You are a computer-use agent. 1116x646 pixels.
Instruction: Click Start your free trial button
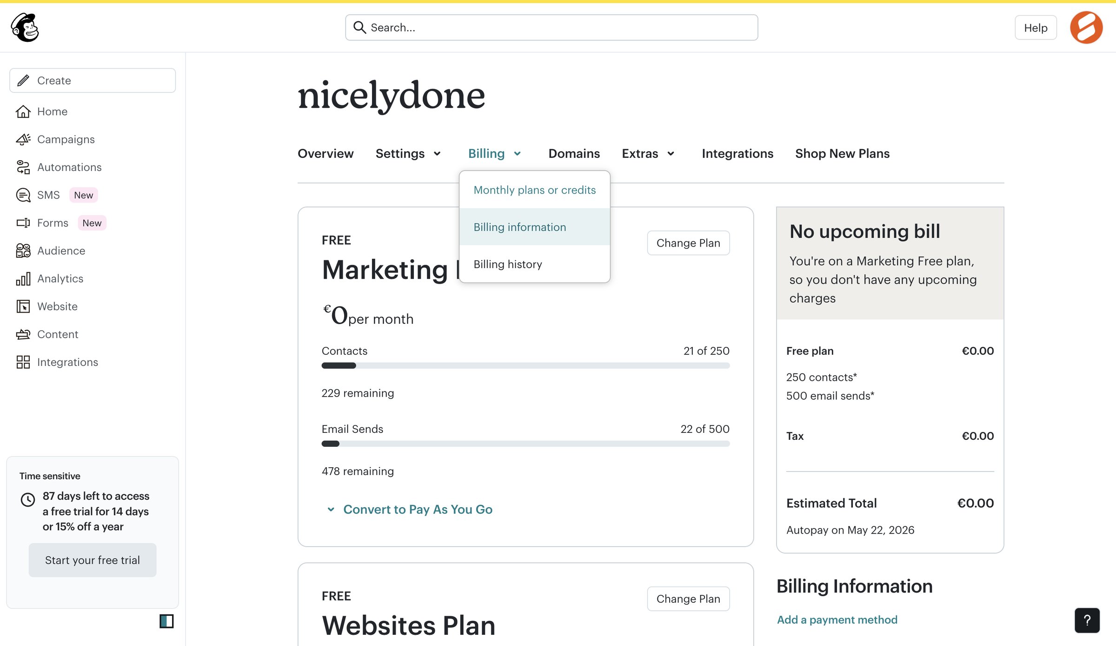point(93,560)
